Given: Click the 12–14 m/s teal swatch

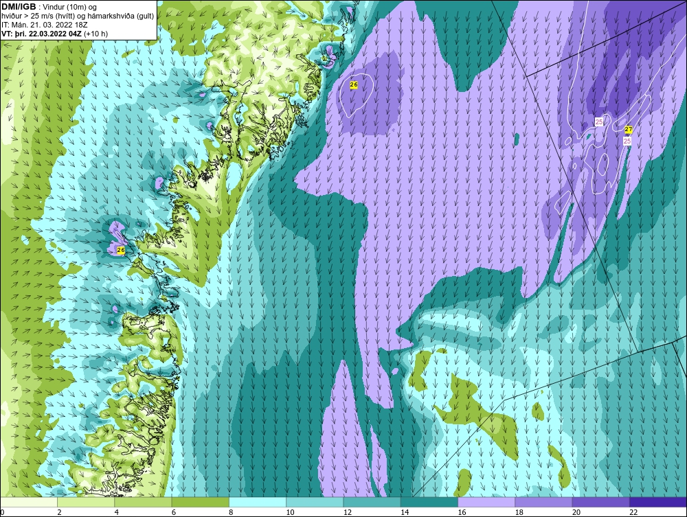Looking at the screenshot, I should [372, 502].
